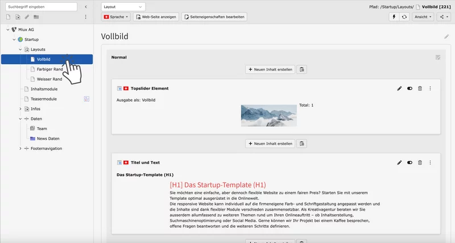Image resolution: width=455 pixels, height=243 pixels.
Task: Click the mountain image thumbnail
Action: pos(268,116)
